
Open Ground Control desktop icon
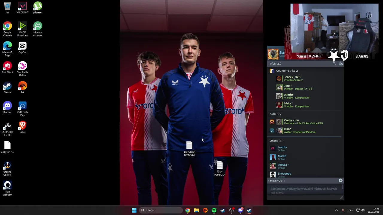coord(7,169)
